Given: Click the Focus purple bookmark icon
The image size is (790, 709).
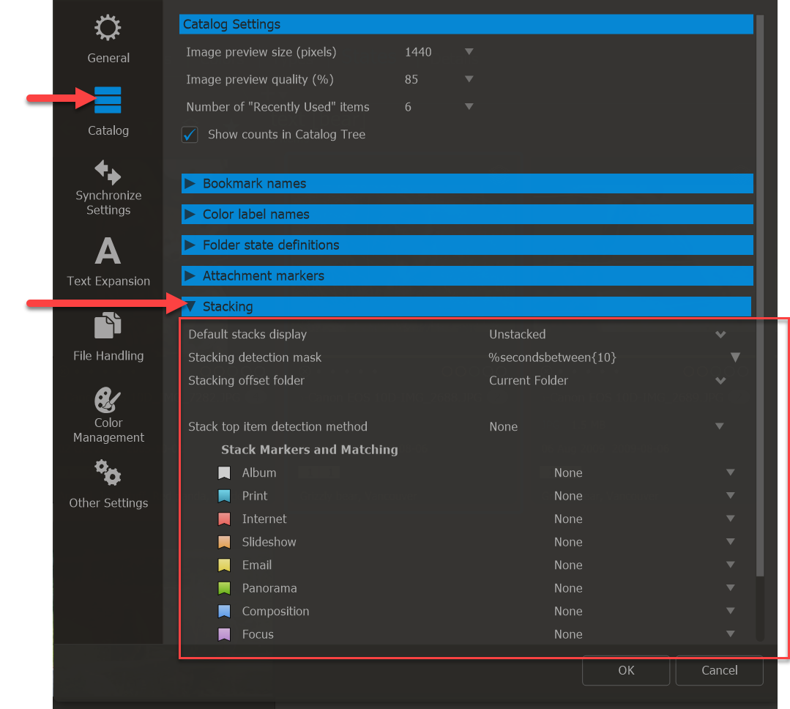Looking at the screenshot, I should pyautogui.click(x=224, y=634).
